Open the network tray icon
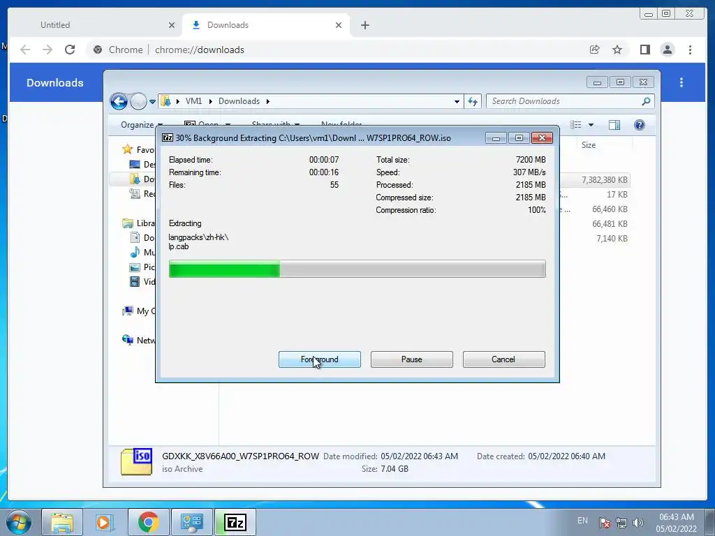This screenshot has height=536, width=715. point(621,522)
